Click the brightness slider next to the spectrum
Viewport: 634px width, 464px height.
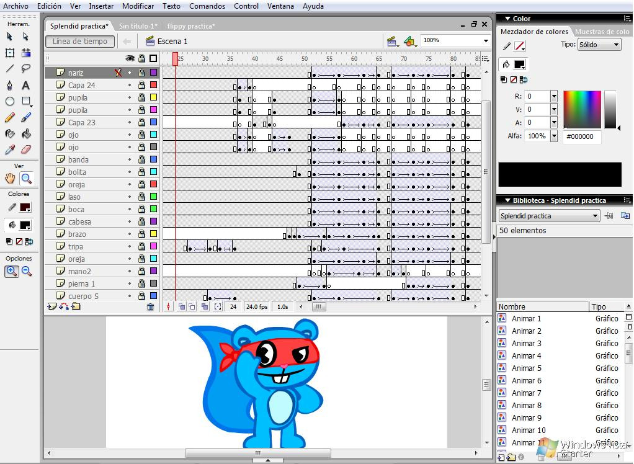pos(610,110)
